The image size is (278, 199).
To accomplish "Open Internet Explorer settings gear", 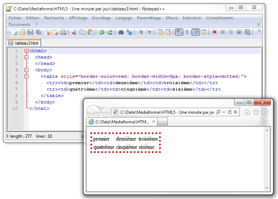I will (x=265, y=112).
